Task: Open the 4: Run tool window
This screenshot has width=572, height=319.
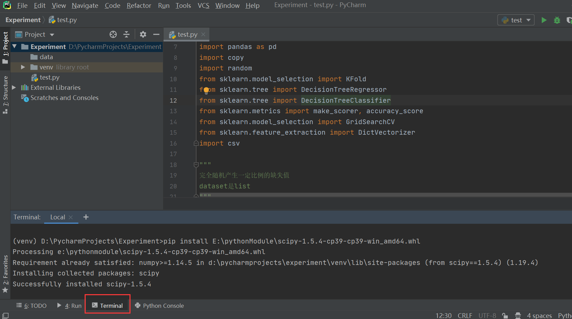Action: click(x=69, y=305)
